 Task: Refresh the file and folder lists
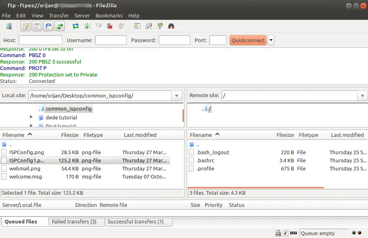pyautogui.click(x=76, y=26)
